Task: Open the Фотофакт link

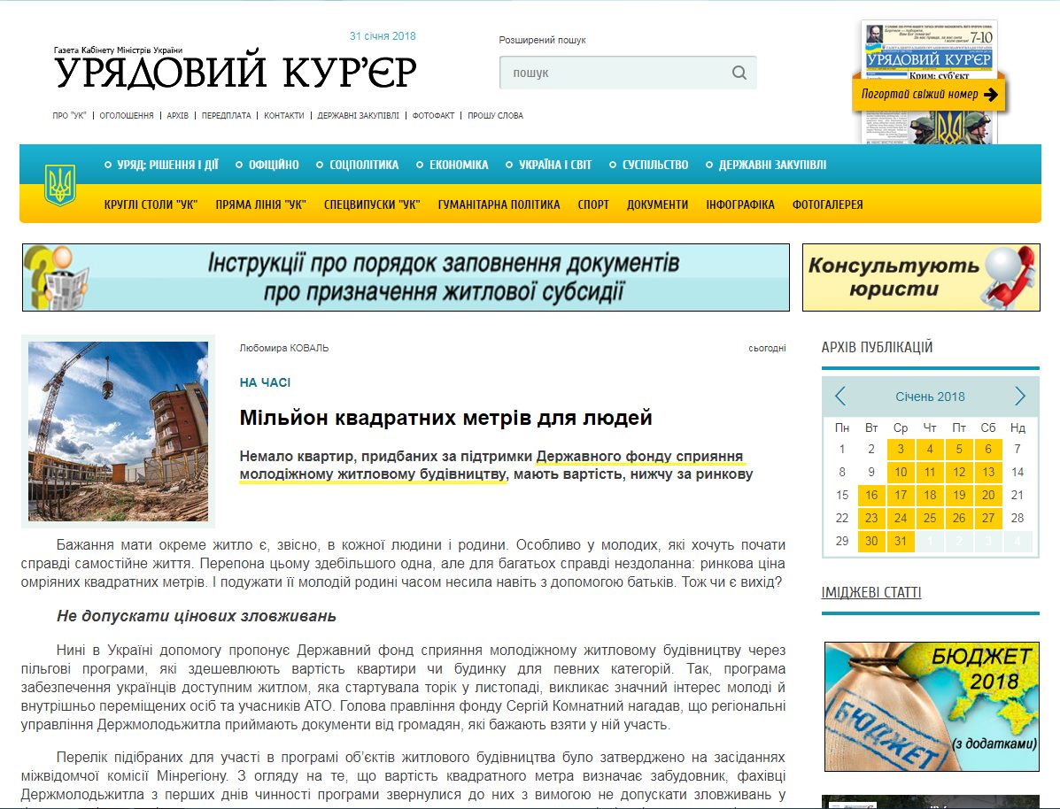Action: pos(433,116)
